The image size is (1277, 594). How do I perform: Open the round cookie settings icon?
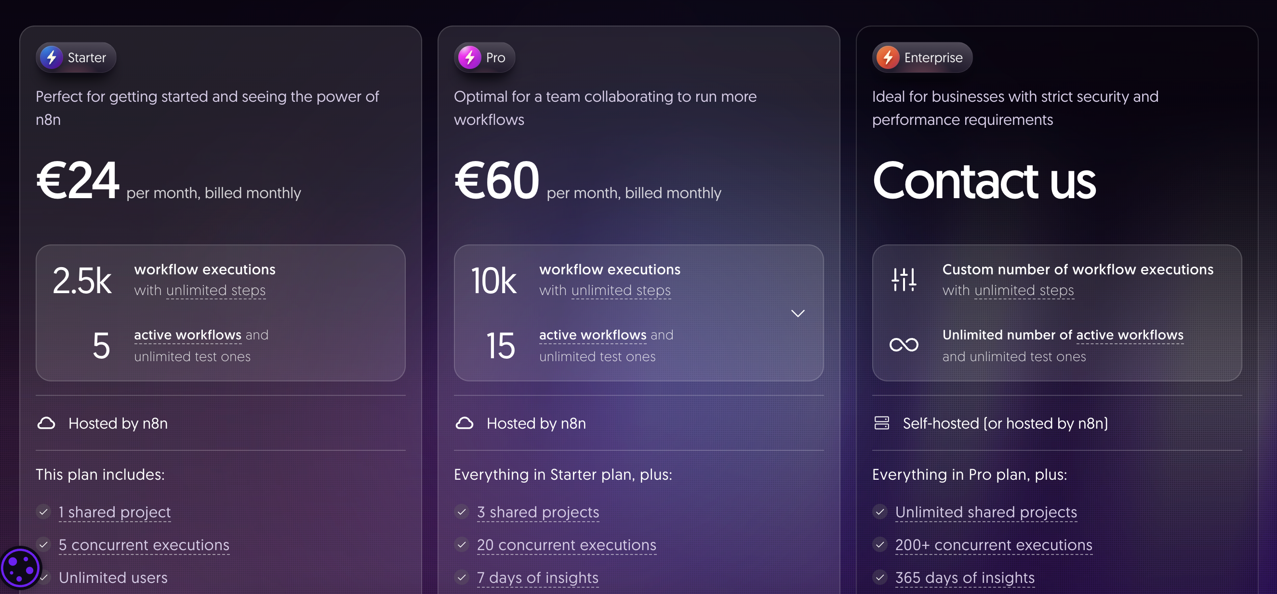click(20, 567)
